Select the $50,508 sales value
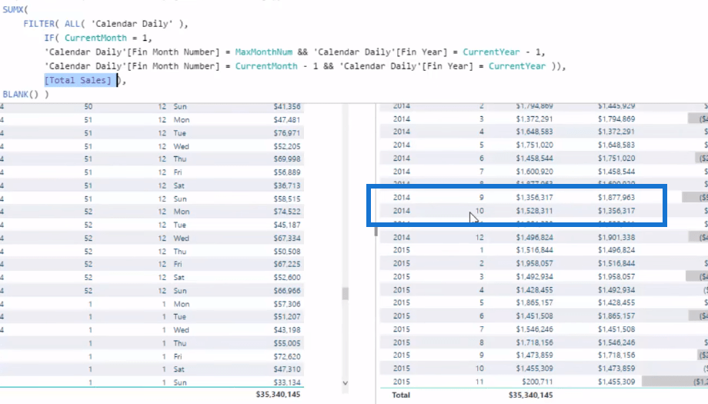The image size is (708, 404). (287, 252)
